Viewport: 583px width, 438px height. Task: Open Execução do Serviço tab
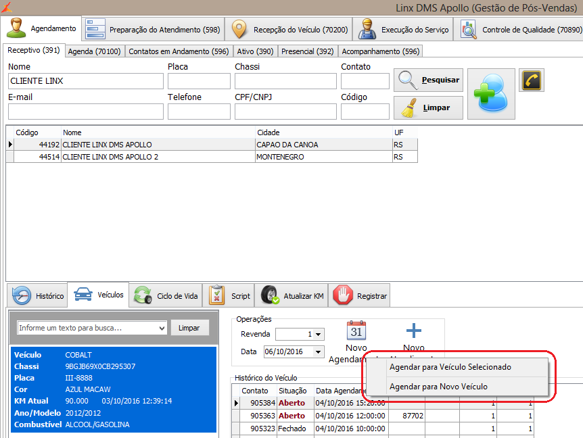[x=402, y=29]
